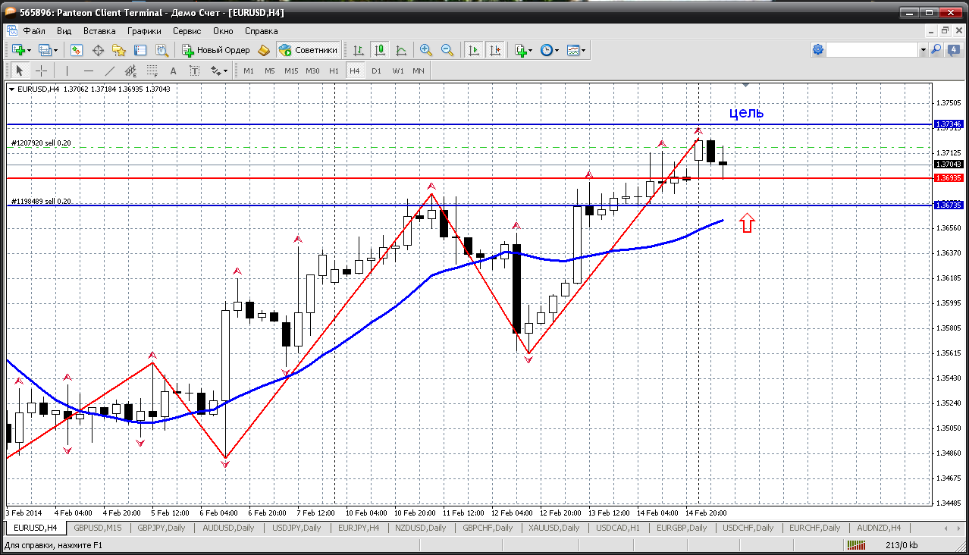Show the Terminal panel icon
Image resolution: width=969 pixels, height=555 pixels.
[140, 50]
